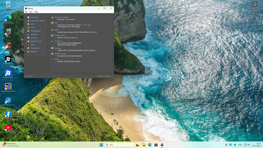Click the Check for updates link
The width and height of the screenshot is (263, 148).
pos(104,76)
